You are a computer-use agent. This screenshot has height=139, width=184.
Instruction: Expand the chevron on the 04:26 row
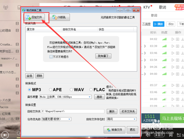[x=145, y=67]
